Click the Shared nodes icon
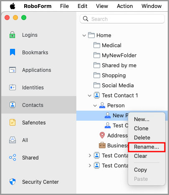169x195 pixels. click(13, 157)
